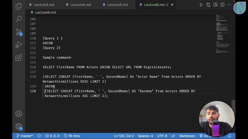Open the Run and Debug view
This screenshot has width=248, height=139.
19,45
